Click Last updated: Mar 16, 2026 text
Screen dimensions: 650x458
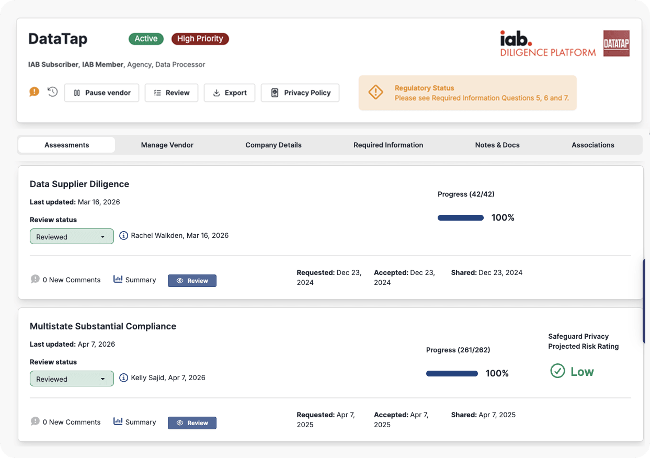75,202
